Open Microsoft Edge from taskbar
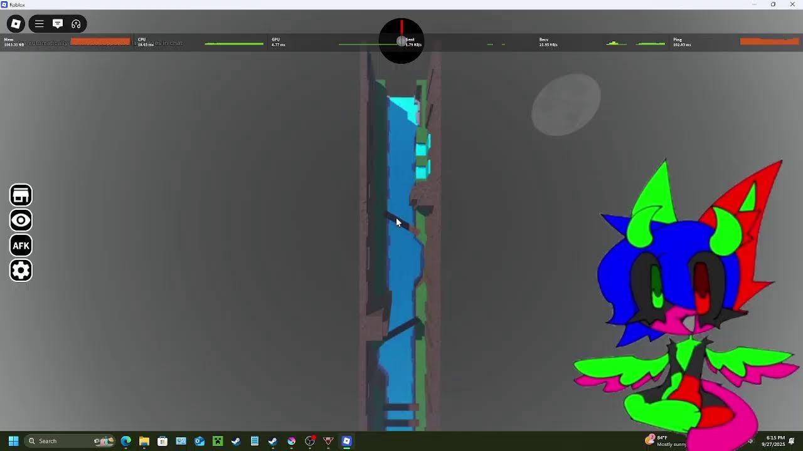 125,441
